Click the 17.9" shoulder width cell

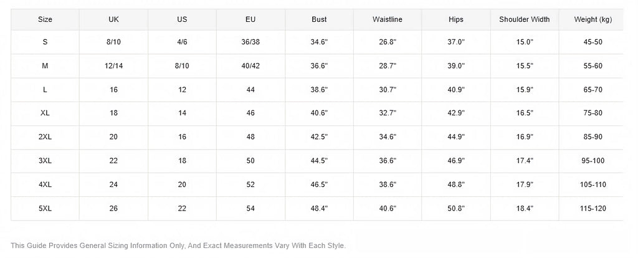[525, 184]
